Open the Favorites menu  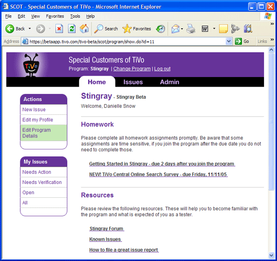(x=55, y=16)
